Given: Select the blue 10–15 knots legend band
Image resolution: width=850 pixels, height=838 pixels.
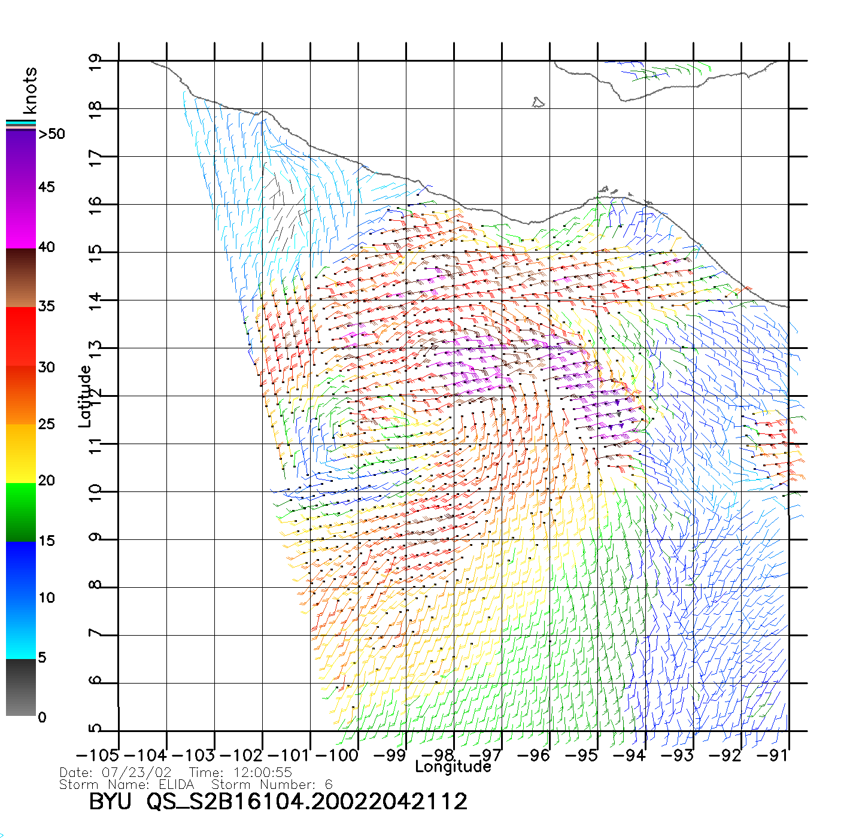Looking at the screenshot, I should tap(21, 570).
